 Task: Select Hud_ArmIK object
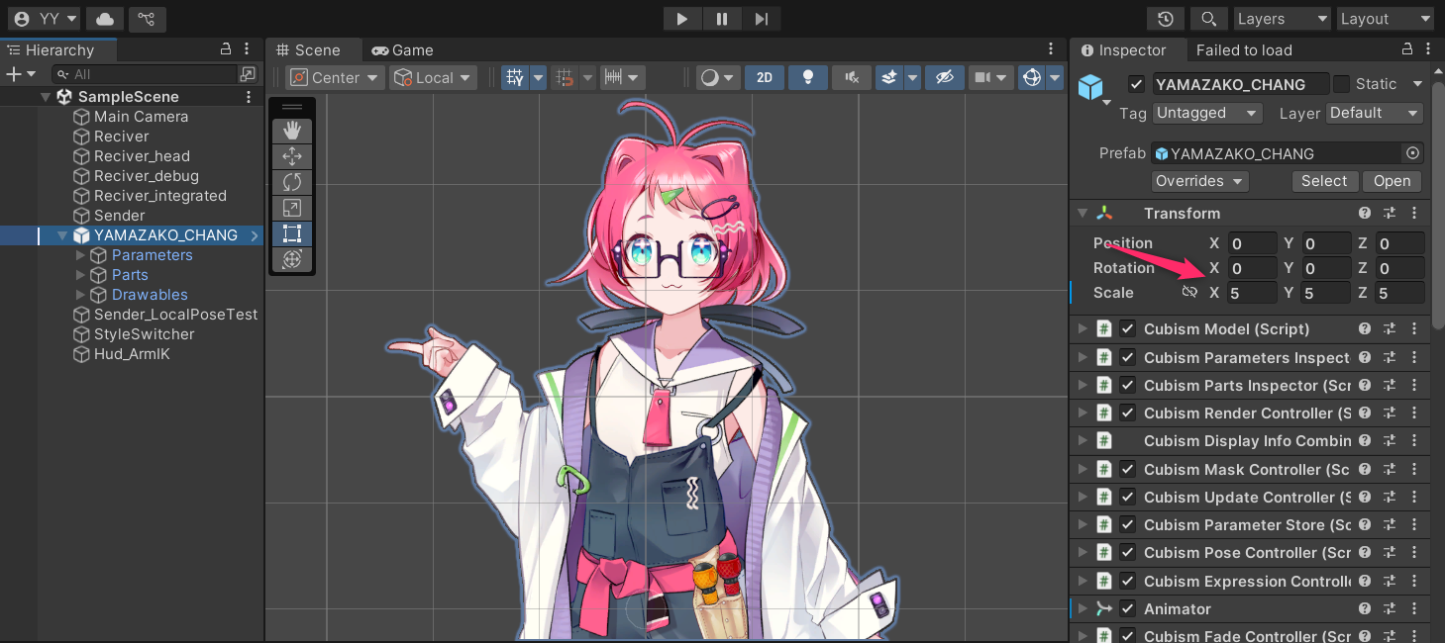(x=132, y=354)
